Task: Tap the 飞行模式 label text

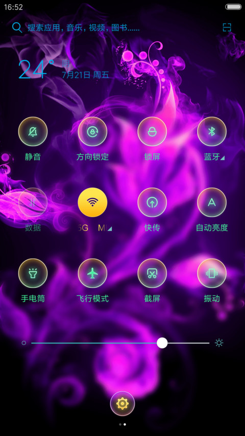Action: [92, 299]
